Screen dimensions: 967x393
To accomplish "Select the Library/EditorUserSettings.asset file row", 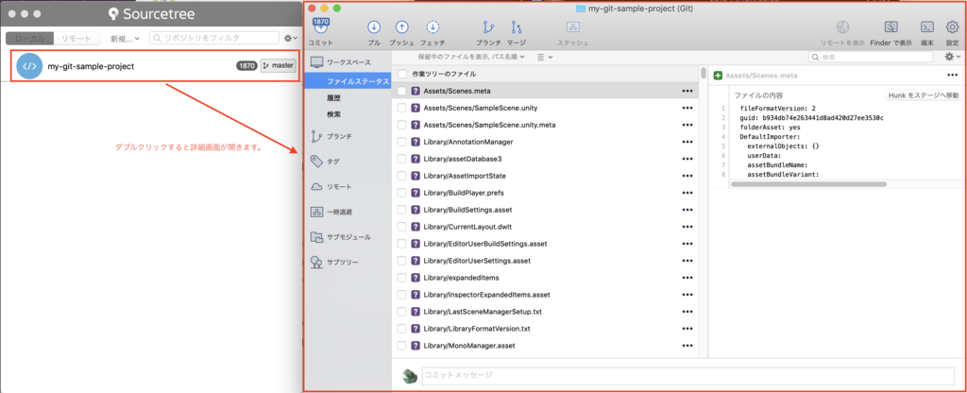I will point(545,261).
